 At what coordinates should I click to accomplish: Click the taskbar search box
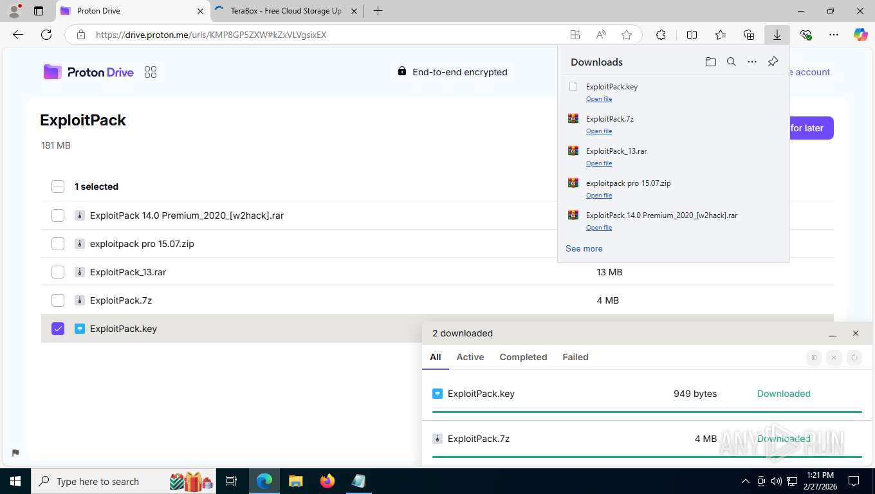point(124,481)
